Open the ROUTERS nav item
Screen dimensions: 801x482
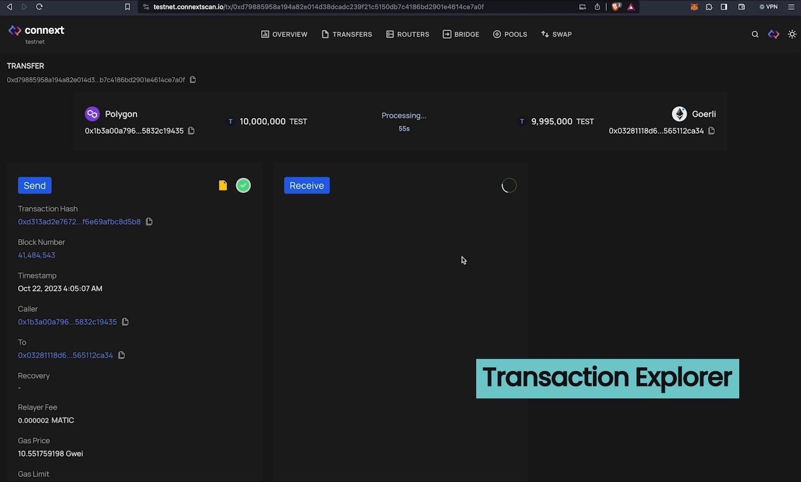(x=407, y=34)
